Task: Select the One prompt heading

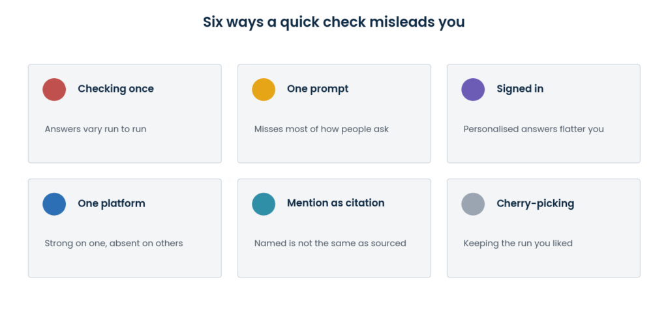Action: (x=318, y=89)
